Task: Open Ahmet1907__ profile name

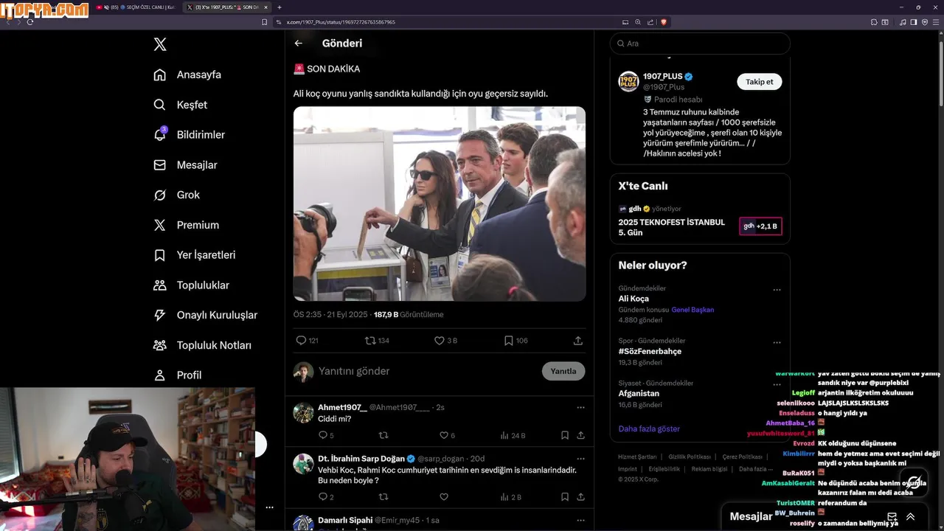Action: point(342,407)
